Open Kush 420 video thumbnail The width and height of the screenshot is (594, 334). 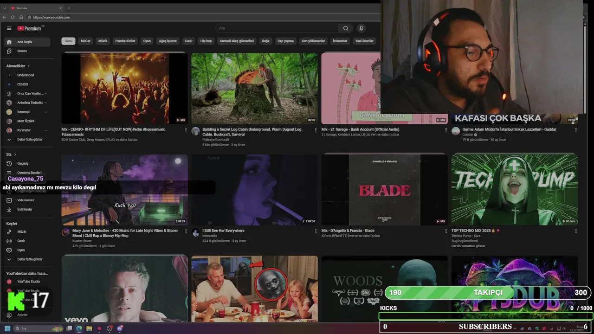click(x=124, y=190)
